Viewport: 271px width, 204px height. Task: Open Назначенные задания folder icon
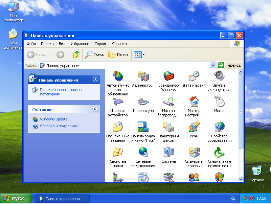click(118, 127)
